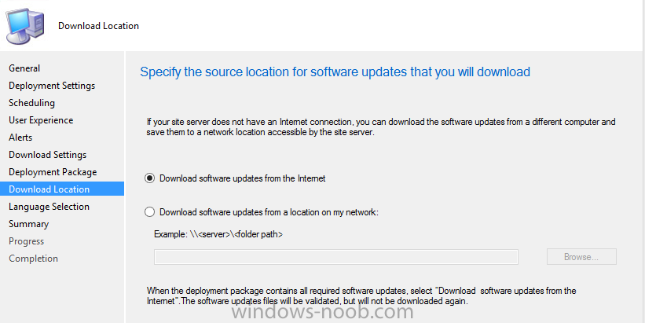Viewport: 645px width, 323px height.
Task: Open the Summary step
Action: (28, 224)
